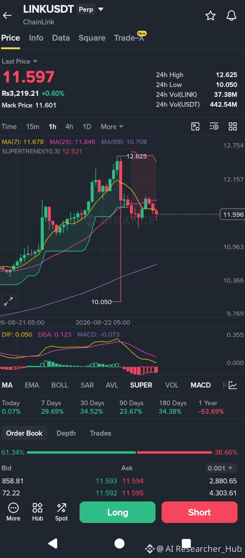Open indicator chart settings icon beside MACD

pos(233,385)
